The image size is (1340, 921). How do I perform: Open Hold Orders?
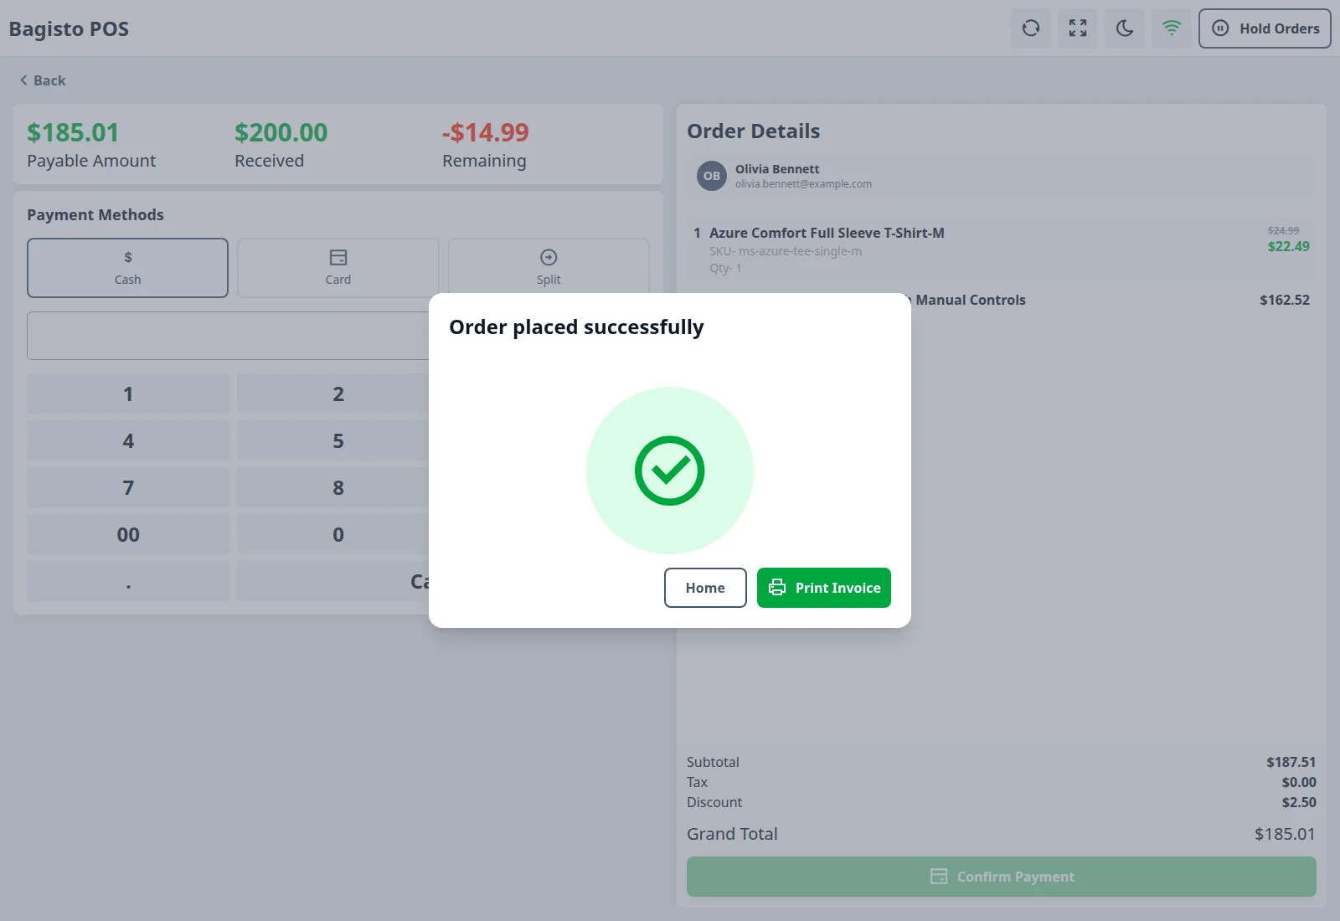point(1265,28)
